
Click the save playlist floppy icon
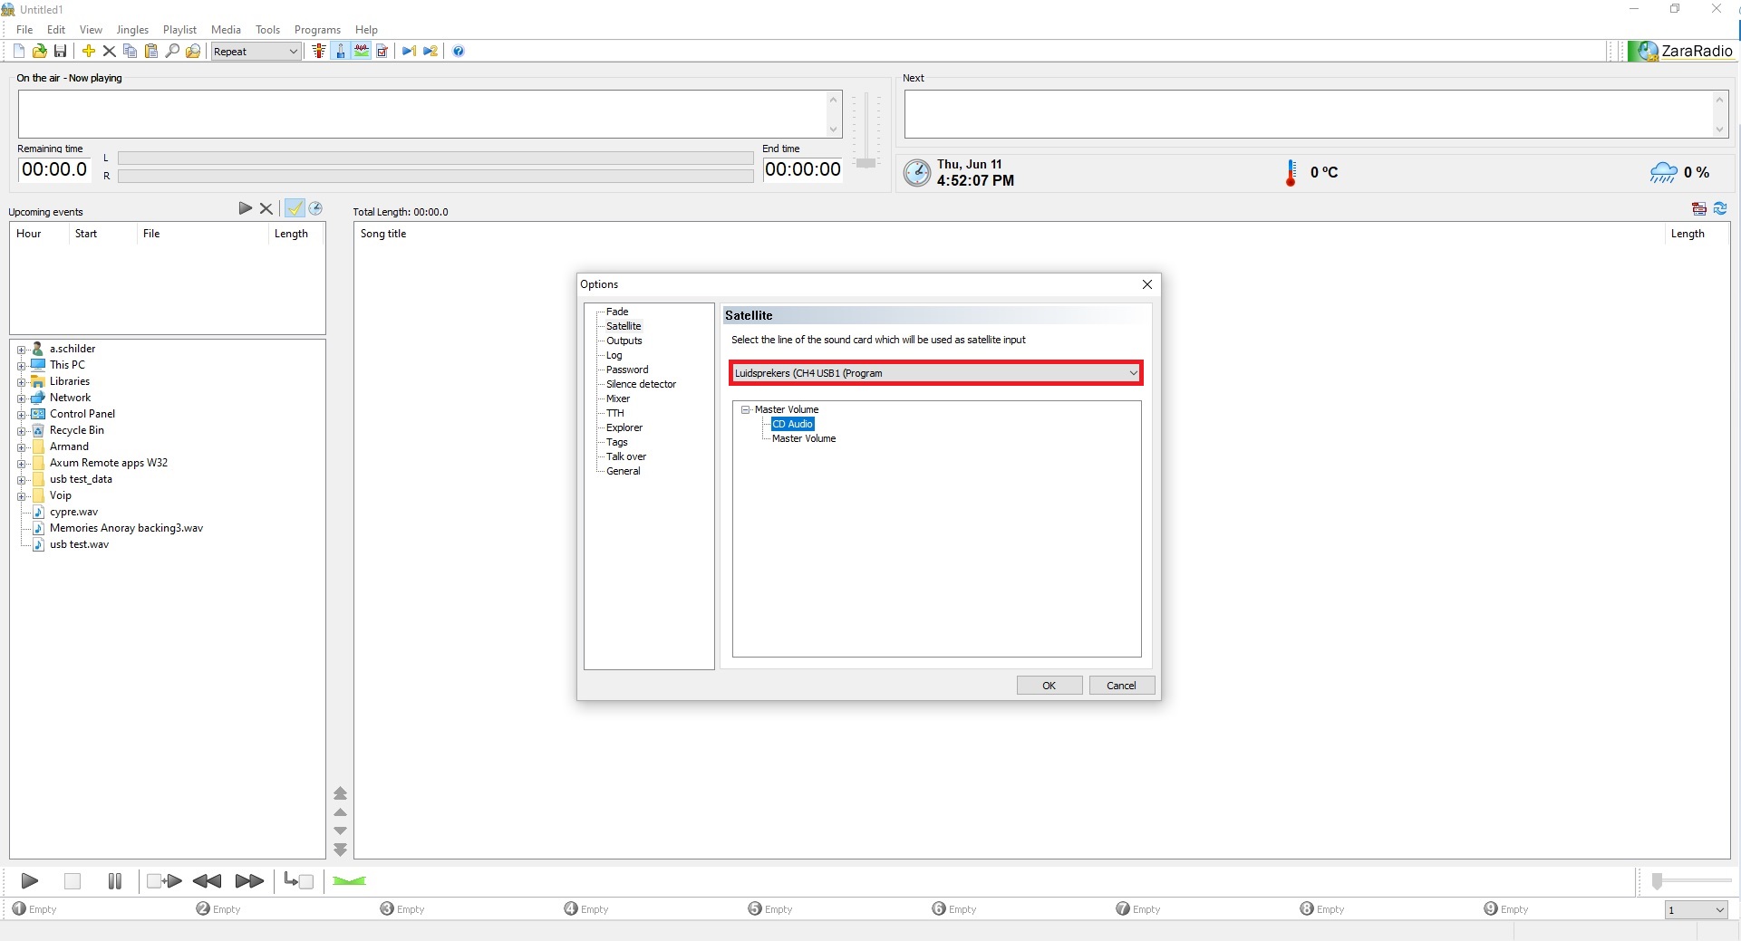(61, 52)
